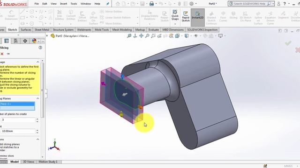Viewport: 300px width, 168px height.
Task: Open the Help menu
Action: pos(97,4)
